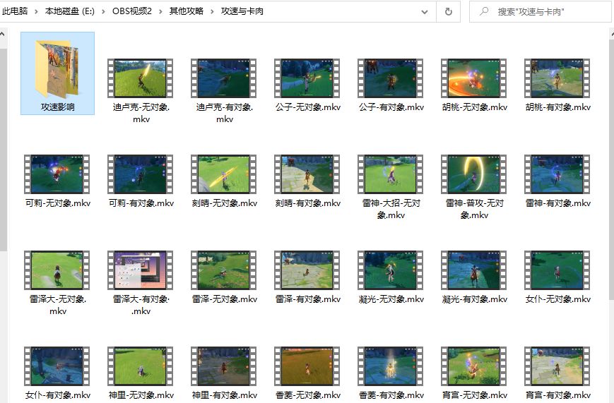
Task: Click the file list vertical scrollbar
Action: tap(612, 168)
